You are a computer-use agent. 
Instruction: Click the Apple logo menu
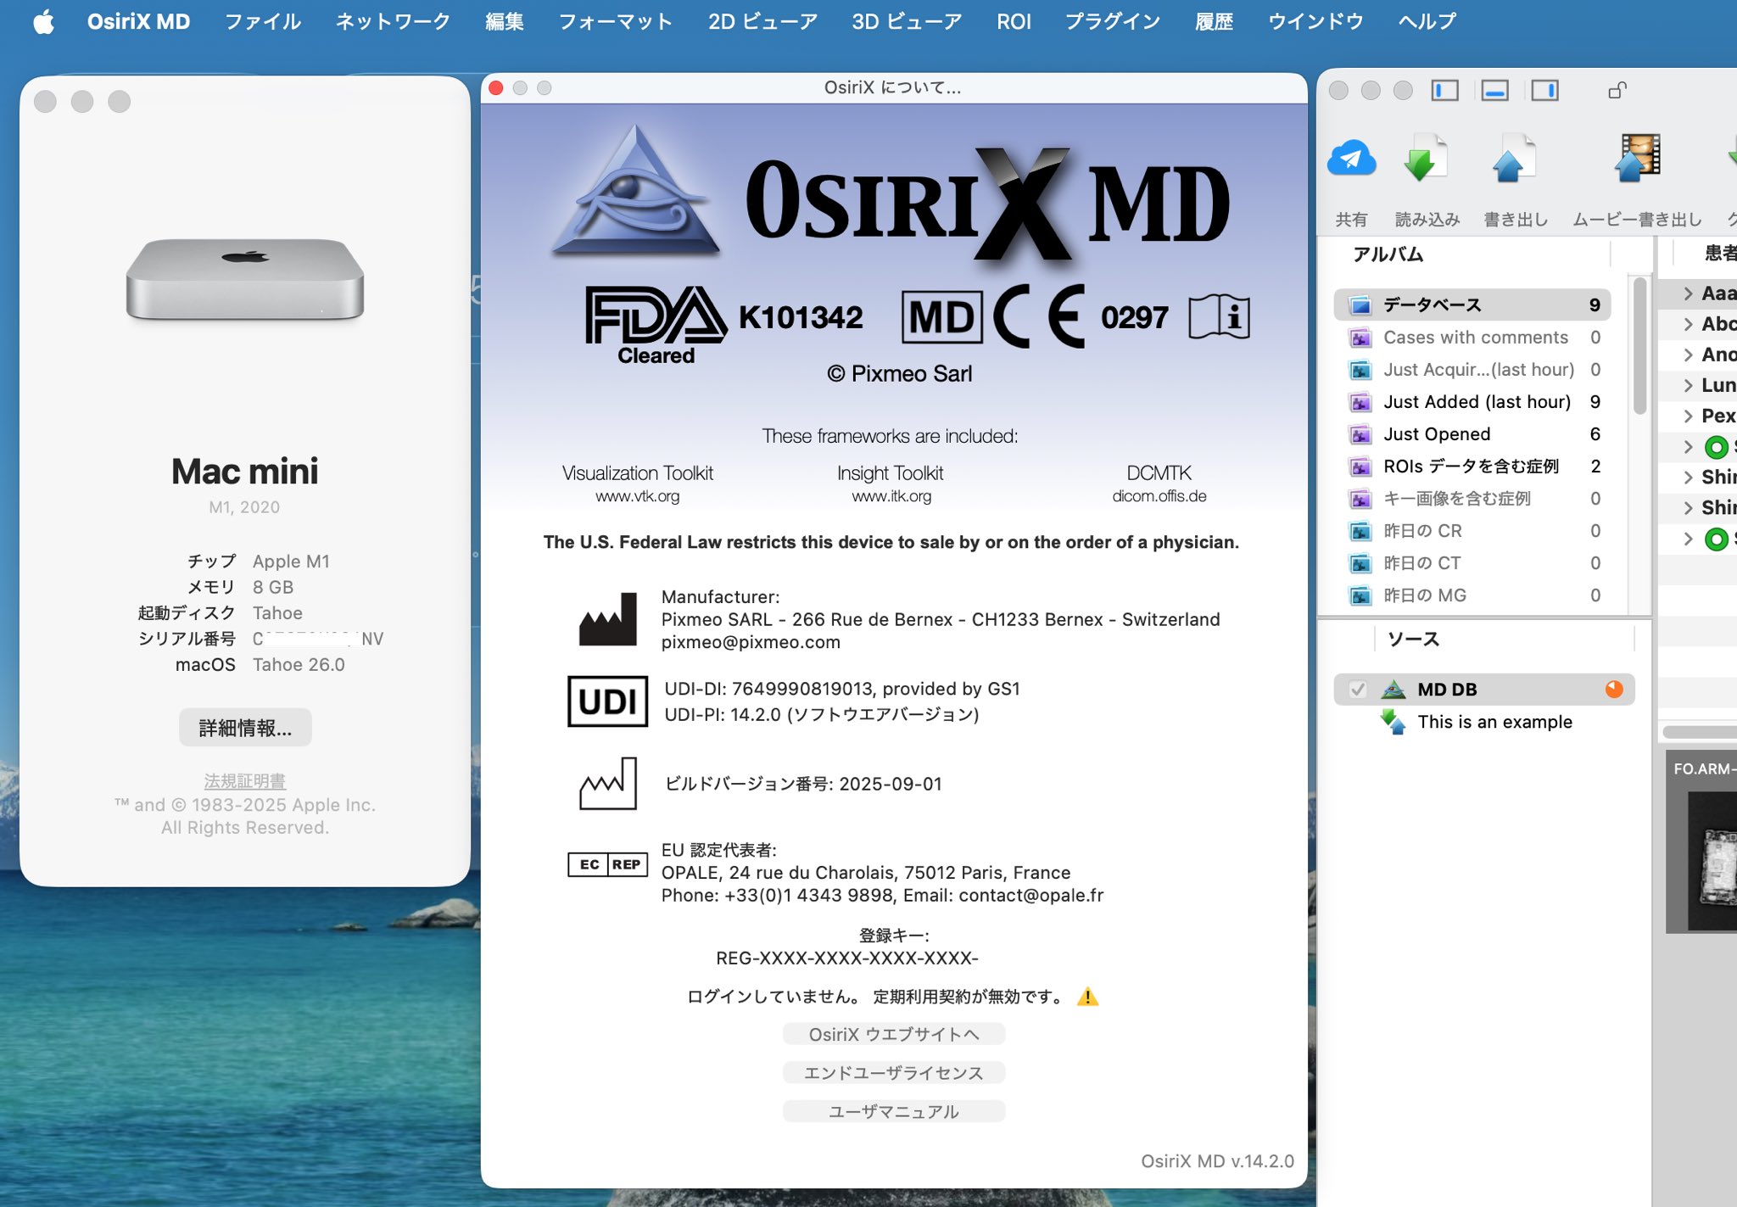pos(43,22)
